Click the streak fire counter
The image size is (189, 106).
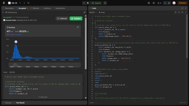click(x=159, y=3)
